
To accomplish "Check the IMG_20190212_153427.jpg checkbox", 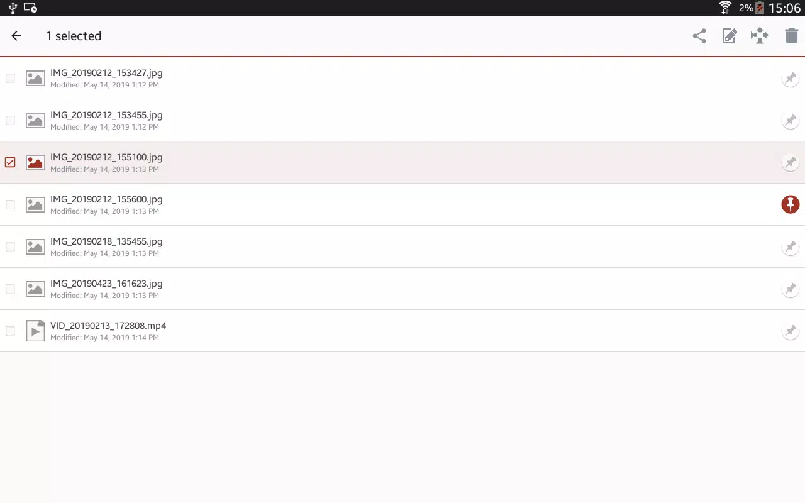I will [x=10, y=78].
